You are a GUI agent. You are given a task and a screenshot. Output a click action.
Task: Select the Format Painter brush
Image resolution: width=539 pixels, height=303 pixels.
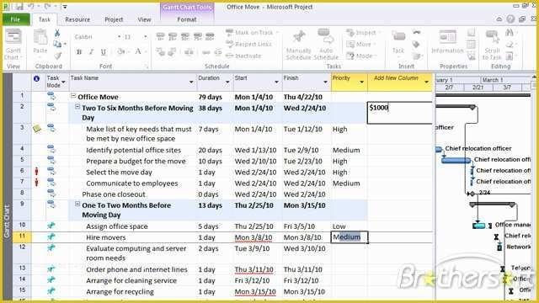(58, 56)
